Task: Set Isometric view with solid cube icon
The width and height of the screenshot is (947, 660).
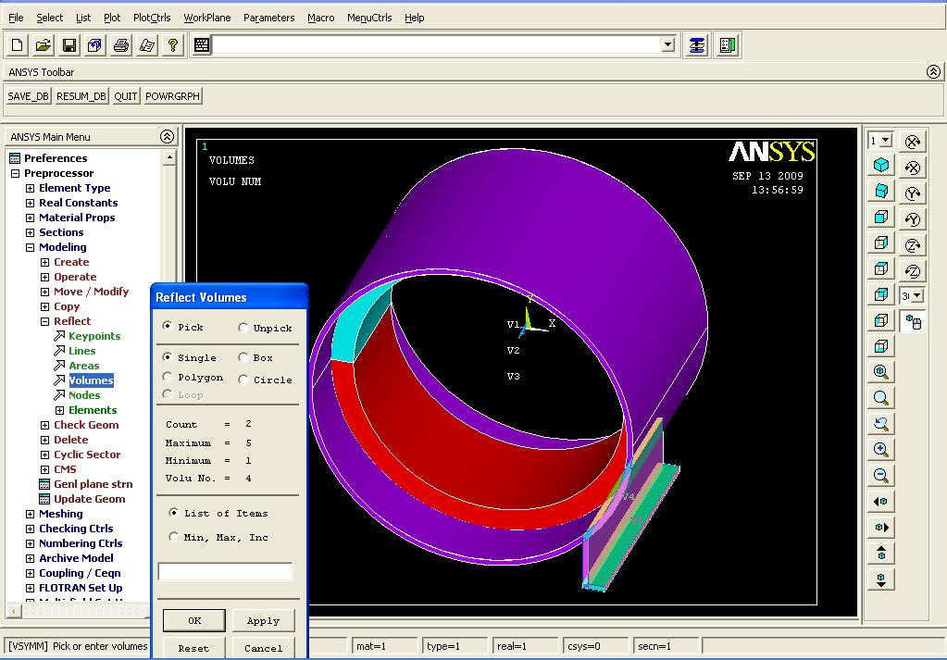Action: pos(881,165)
